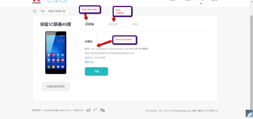This screenshot has height=119, width=253.
Task: Click the Honor 3C phone image
Action: click(x=56, y=53)
